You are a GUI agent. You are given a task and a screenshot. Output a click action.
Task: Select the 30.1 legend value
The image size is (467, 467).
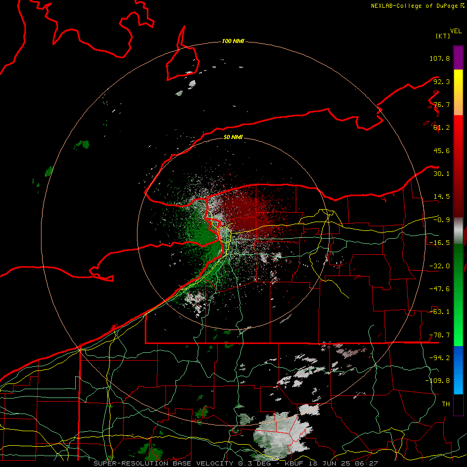pos(442,174)
